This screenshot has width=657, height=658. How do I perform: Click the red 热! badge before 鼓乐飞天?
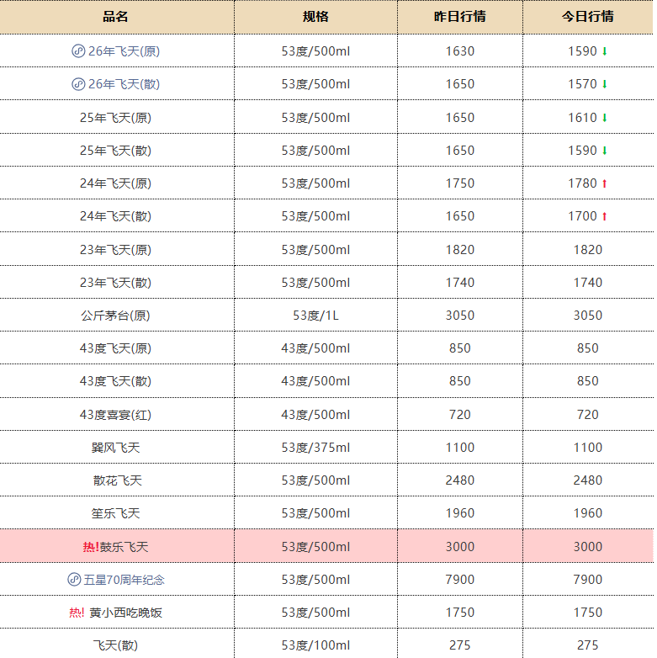tap(91, 547)
